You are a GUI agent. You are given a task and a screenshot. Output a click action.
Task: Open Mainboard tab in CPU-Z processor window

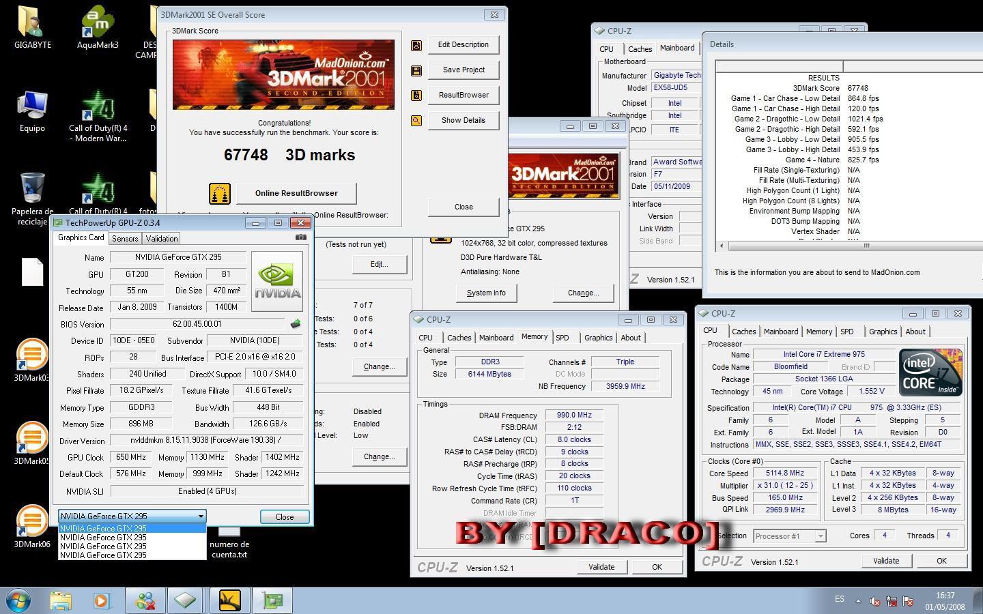coord(781,332)
